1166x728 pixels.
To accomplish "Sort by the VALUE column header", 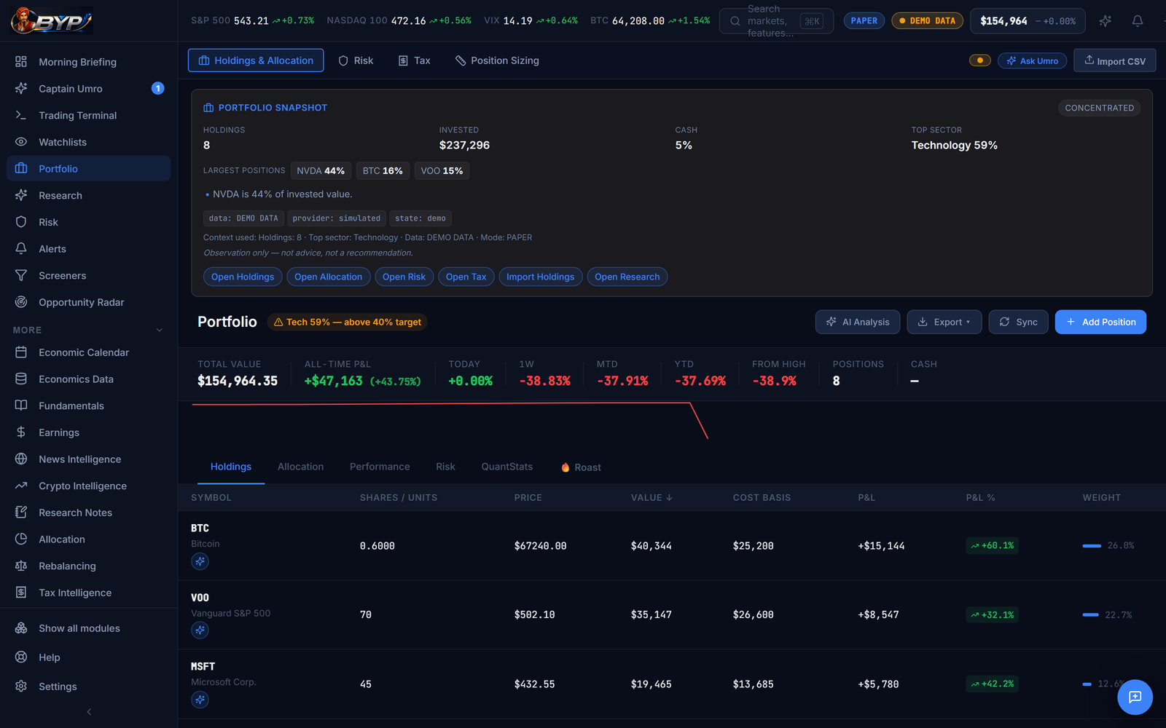I will click(x=652, y=498).
